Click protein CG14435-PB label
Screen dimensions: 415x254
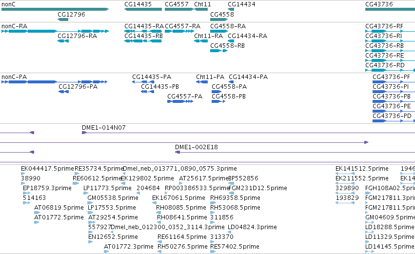click(160, 87)
